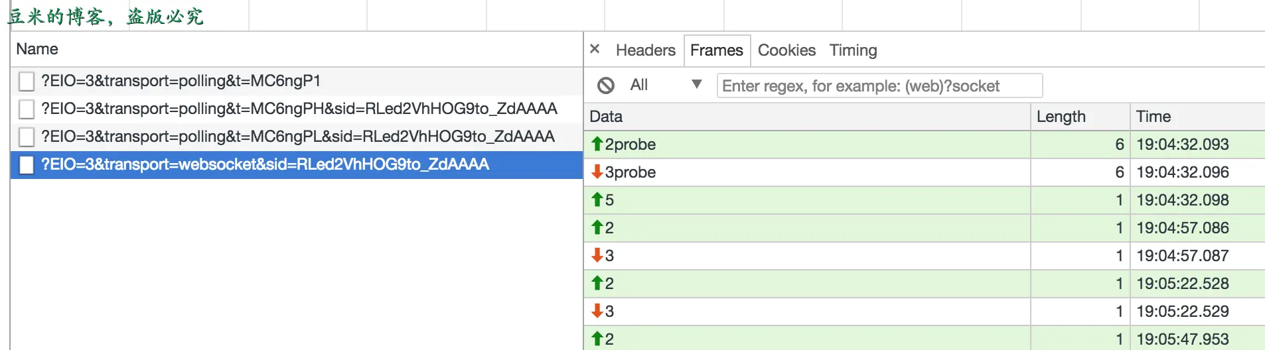Click the file icon of MC6ngPL request
Viewport: 1265px width, 350px height.
tap(27, 137)
